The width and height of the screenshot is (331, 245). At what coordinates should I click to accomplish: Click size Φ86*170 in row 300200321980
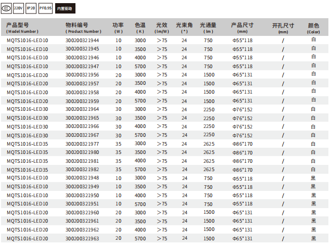pos(243,152)
